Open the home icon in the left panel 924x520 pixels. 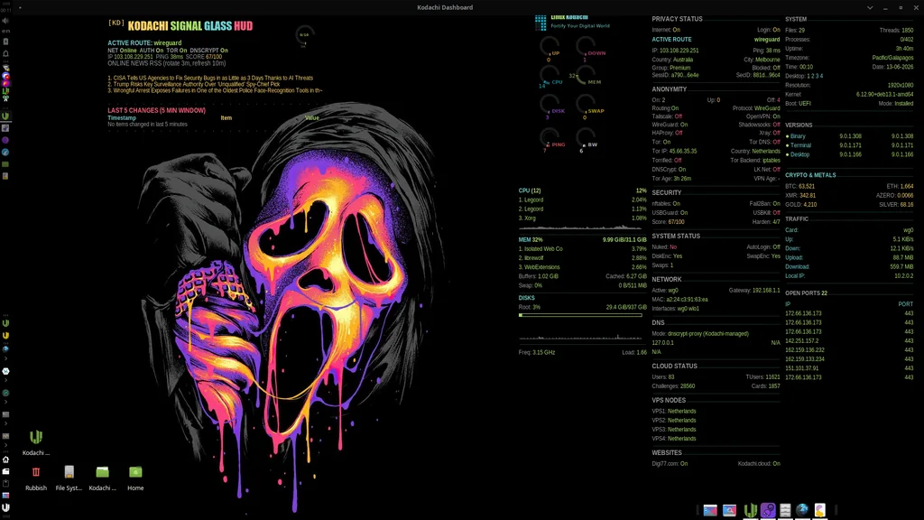point(5,460)
